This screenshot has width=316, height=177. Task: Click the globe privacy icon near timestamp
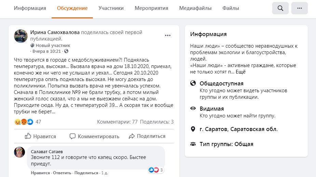(x=66, y=51)
